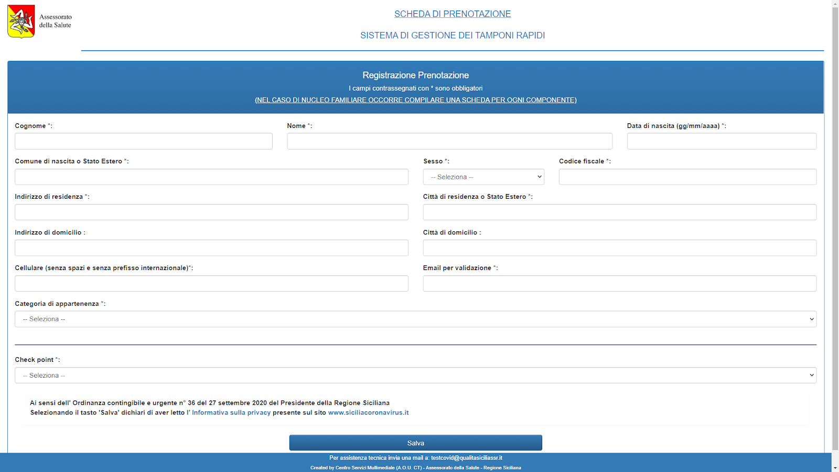Screen dimensions: 839x472
Task: Click the Assessorato della Salute logo
Action: [x=40, y=22]
